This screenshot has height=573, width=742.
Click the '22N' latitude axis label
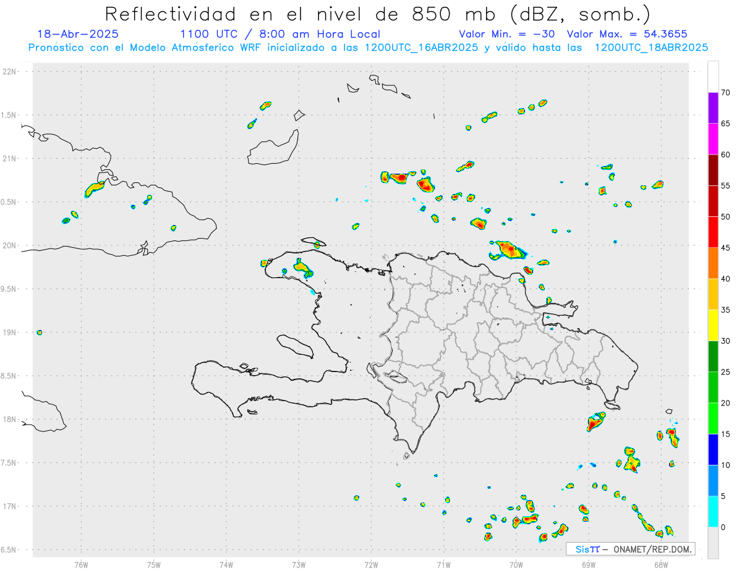tap(10, 72)
